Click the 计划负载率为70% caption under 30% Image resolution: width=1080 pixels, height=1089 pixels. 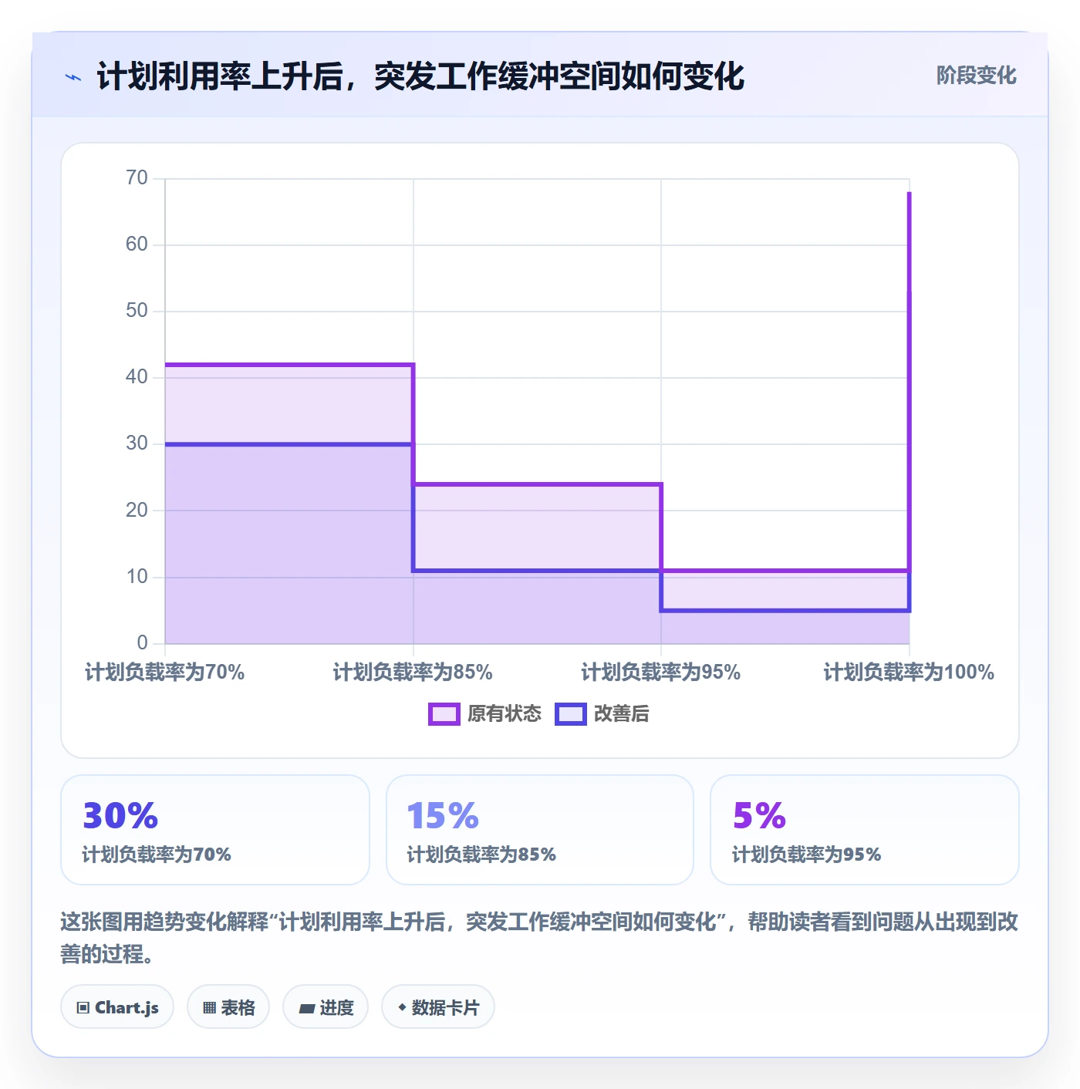point(157,855)
